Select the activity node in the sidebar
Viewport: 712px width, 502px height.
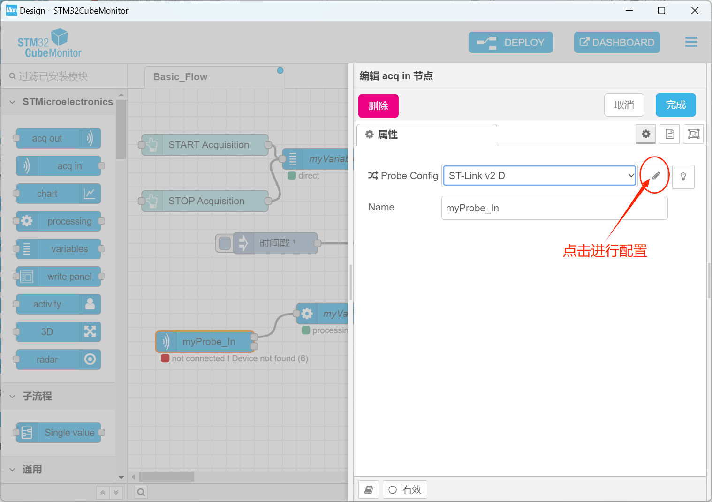[58, 304]
